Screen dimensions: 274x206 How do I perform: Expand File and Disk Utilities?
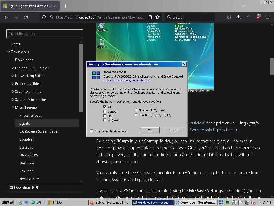click(13, 68)
